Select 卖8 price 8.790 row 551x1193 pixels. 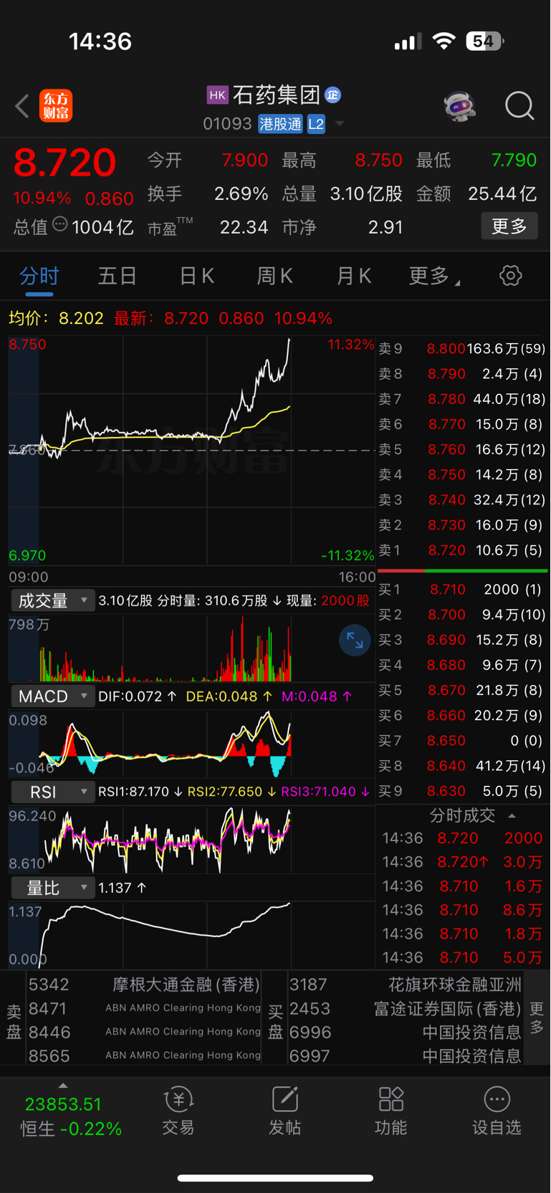pyautogui.click(x=462, y=374)
